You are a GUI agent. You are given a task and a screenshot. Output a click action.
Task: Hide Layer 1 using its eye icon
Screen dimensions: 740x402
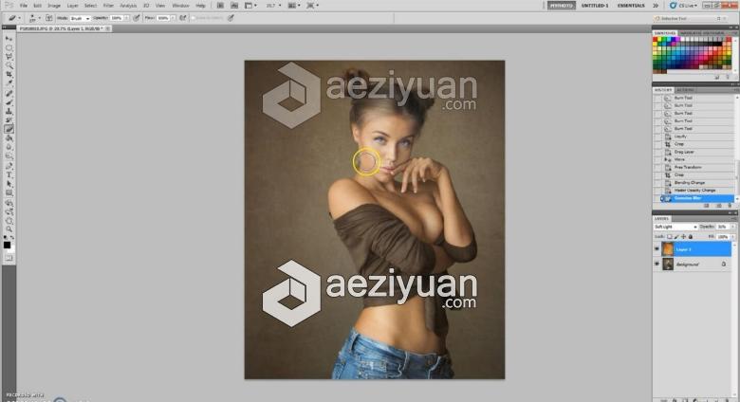657,248
